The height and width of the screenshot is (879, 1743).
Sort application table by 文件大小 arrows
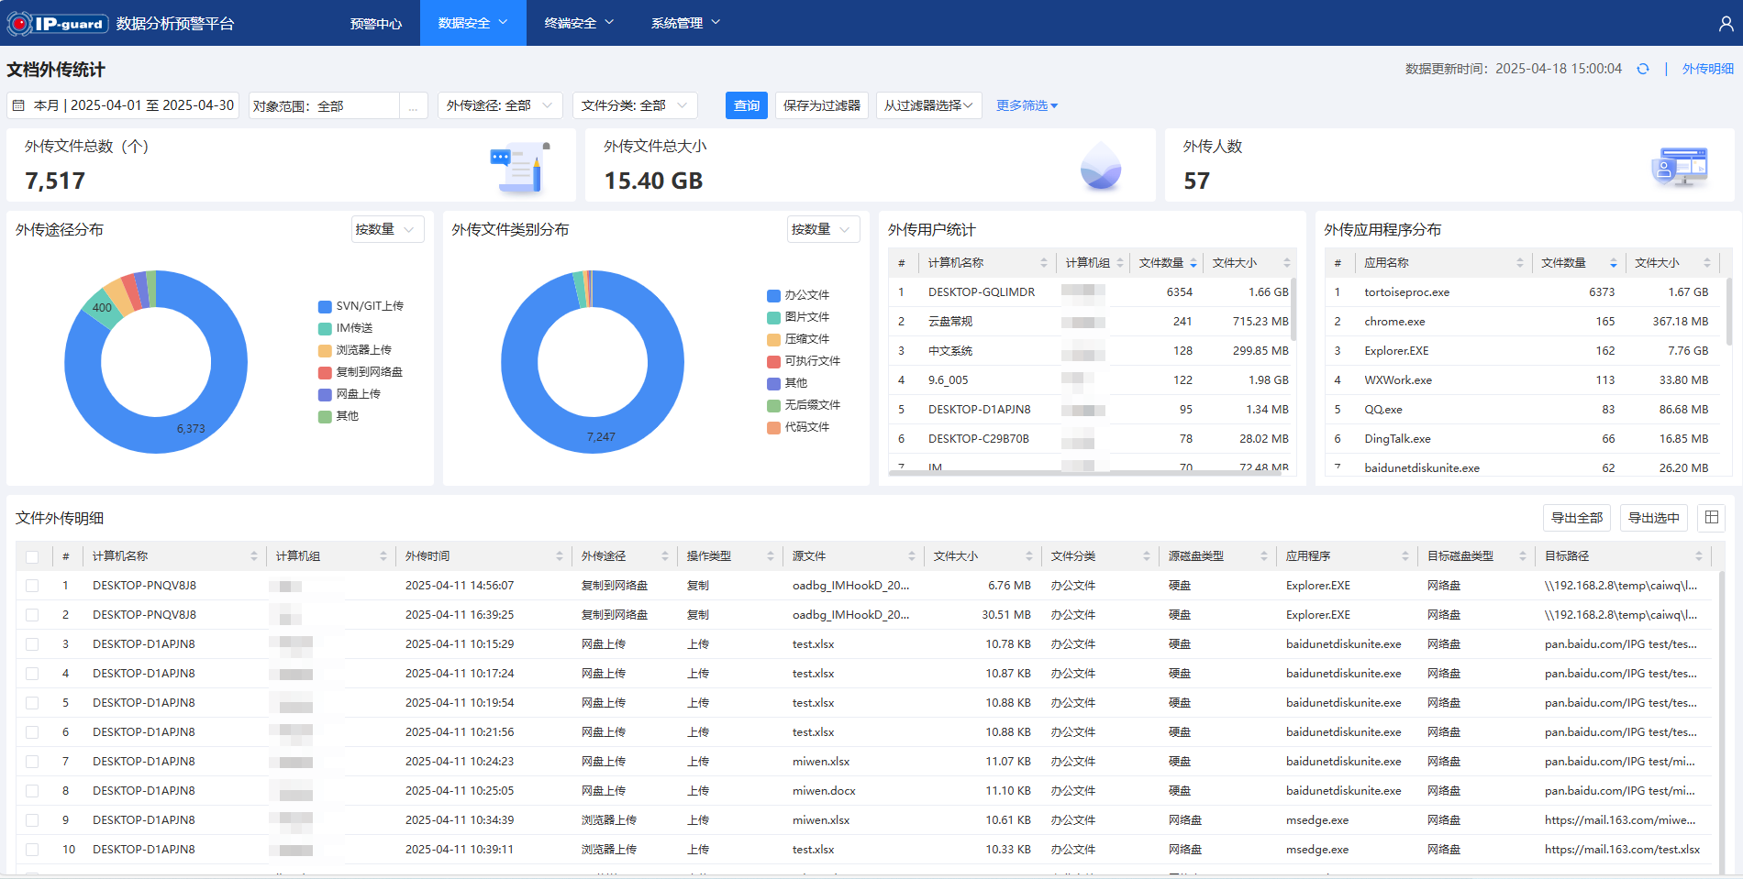tap(1707, 263)
